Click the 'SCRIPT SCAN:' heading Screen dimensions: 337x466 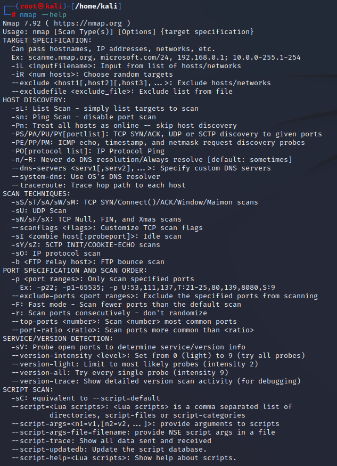point(28,390)
